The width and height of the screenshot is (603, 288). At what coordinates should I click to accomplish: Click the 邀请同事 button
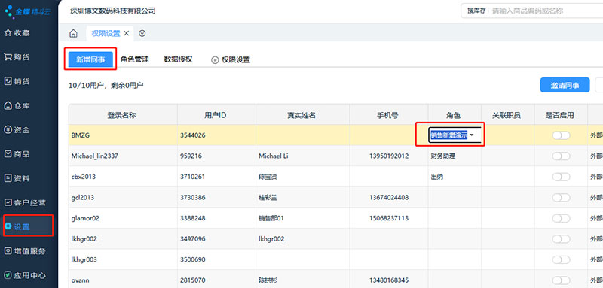565,85
